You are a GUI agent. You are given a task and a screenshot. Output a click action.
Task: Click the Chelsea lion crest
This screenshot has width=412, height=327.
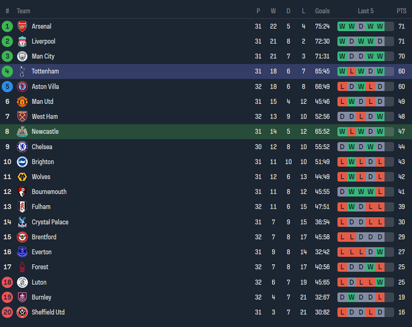coord(22,147)
